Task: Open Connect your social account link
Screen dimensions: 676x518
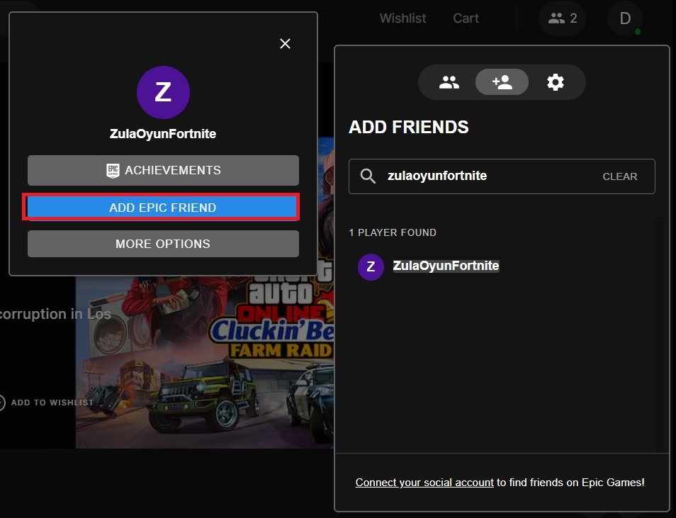Action: click(424, 483)
